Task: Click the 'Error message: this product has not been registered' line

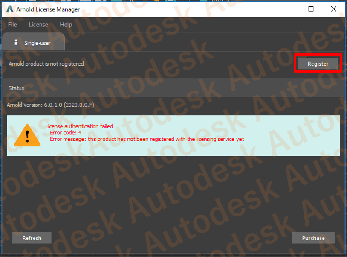Action: (x=147, y=139)
